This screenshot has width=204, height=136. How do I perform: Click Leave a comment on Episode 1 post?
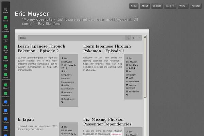pyautogui.click(x=131, y=87)
